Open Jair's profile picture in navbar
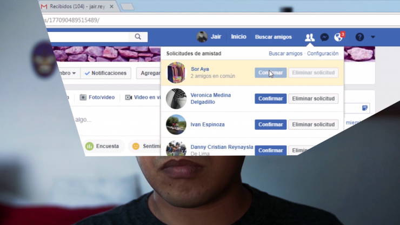Viewport: 400px width, 225px height. coord(202,37)
